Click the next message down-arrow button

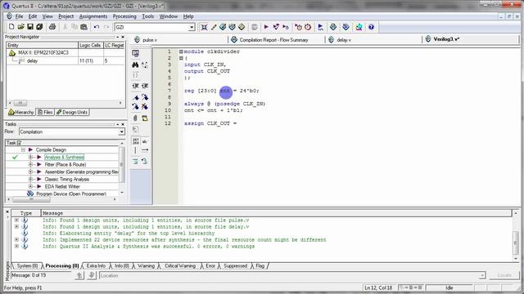pos(92,275)
